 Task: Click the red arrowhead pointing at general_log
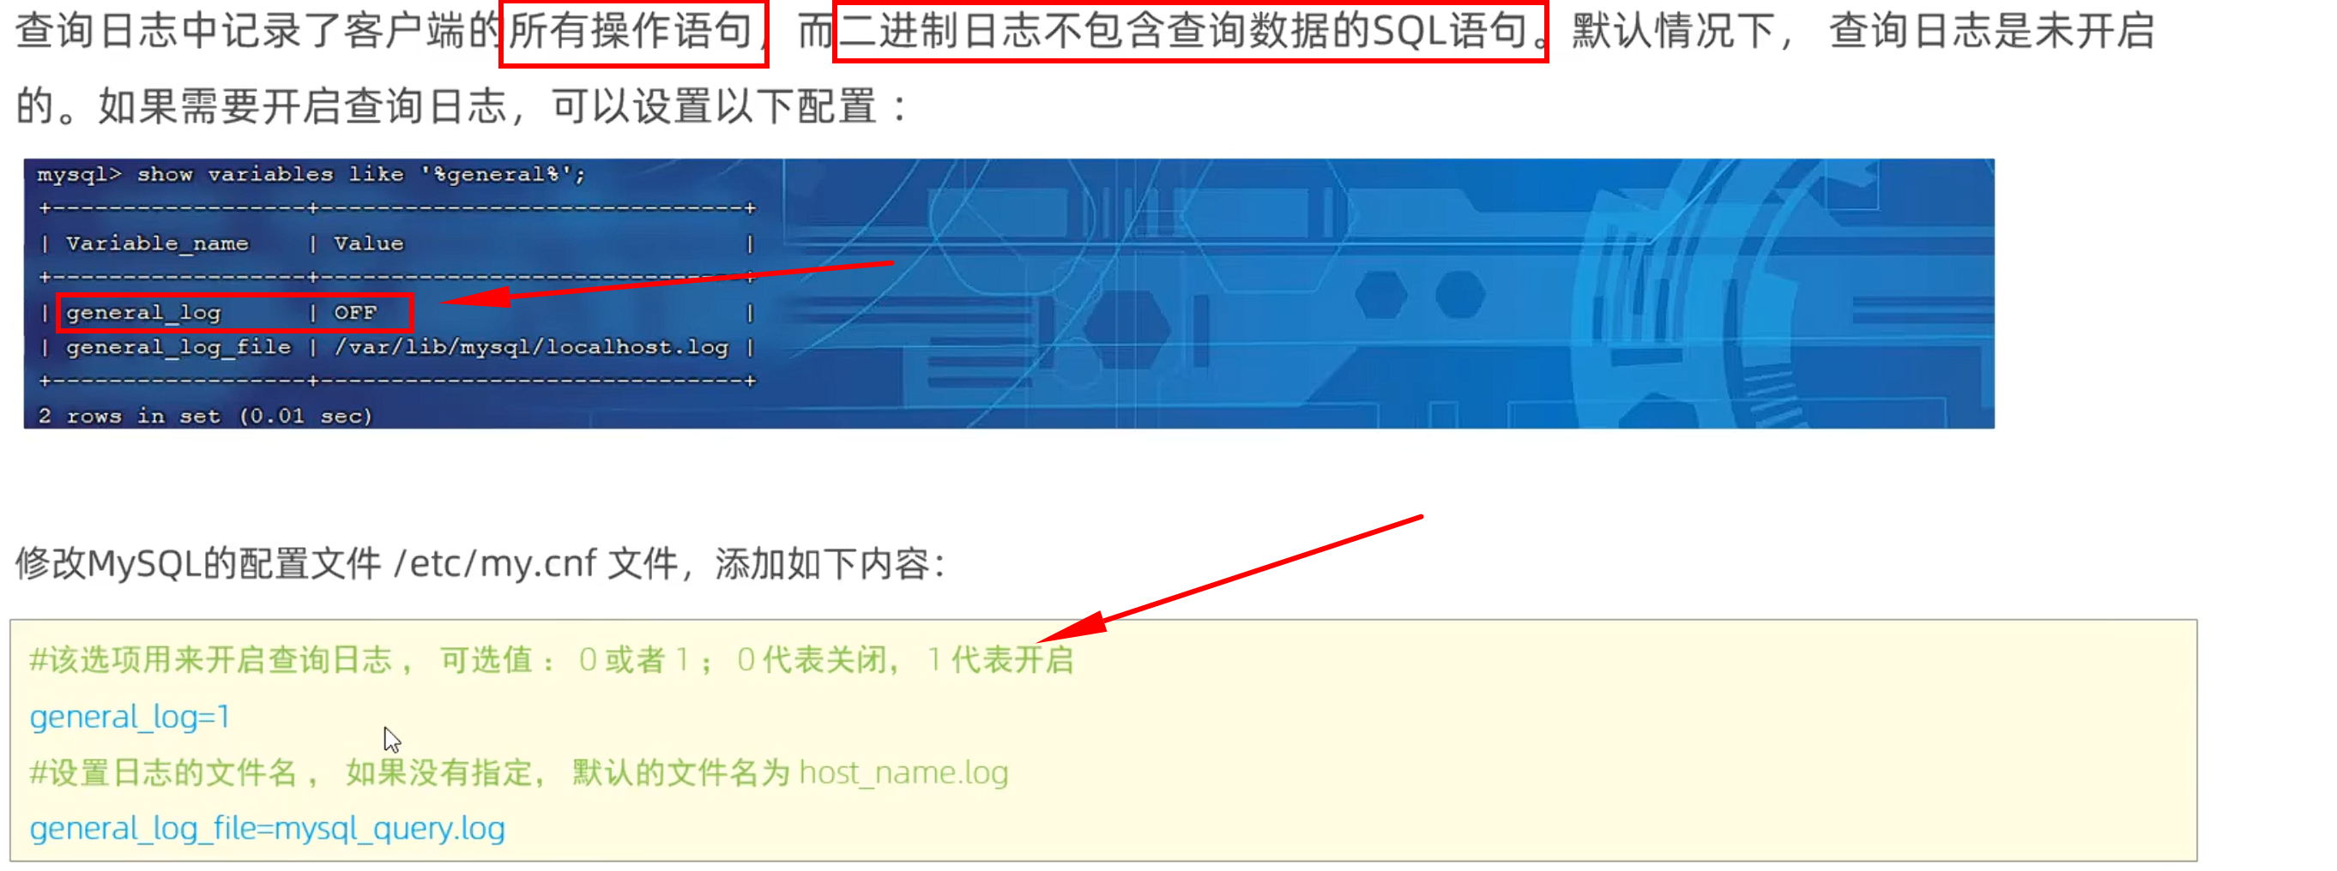[474, 298]
